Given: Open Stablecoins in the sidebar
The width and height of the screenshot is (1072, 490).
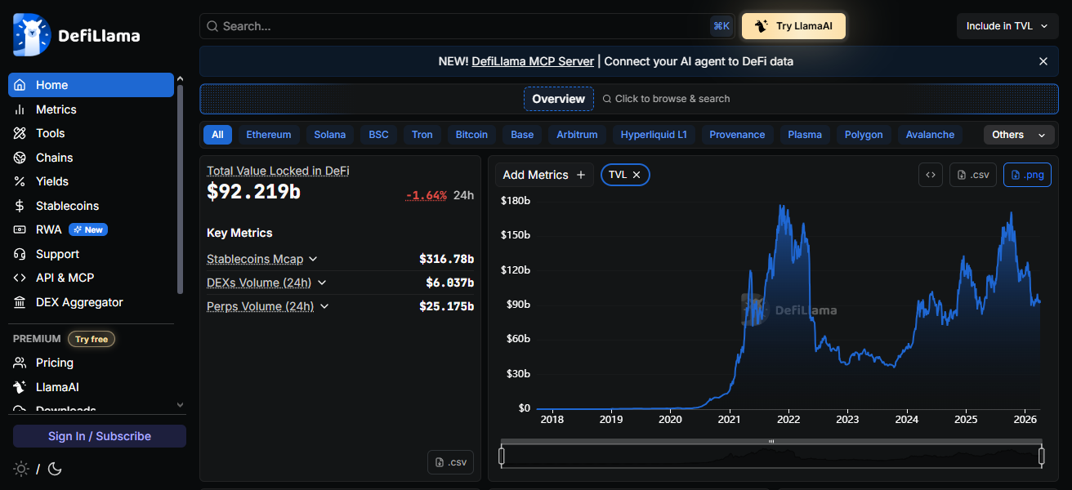Looking at the screenshot, I should coord(67,206).
